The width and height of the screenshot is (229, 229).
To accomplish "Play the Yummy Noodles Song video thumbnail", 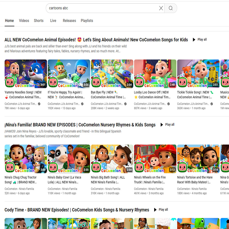I will 26,74.
